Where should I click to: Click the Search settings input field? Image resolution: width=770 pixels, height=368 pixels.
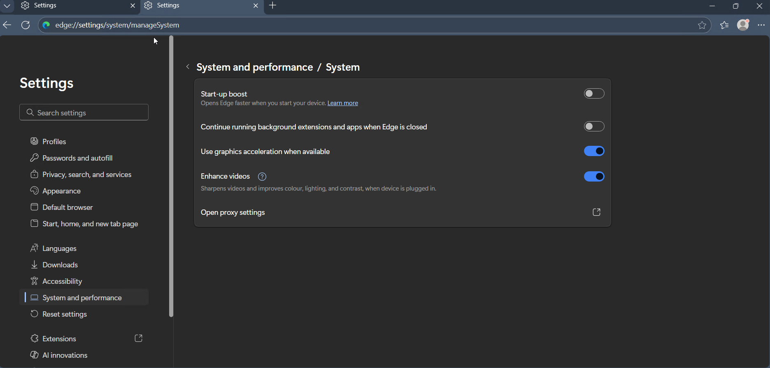tap(84, 112)
